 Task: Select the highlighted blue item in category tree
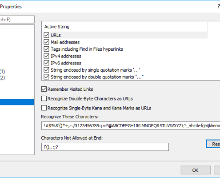tap(17, 102)
